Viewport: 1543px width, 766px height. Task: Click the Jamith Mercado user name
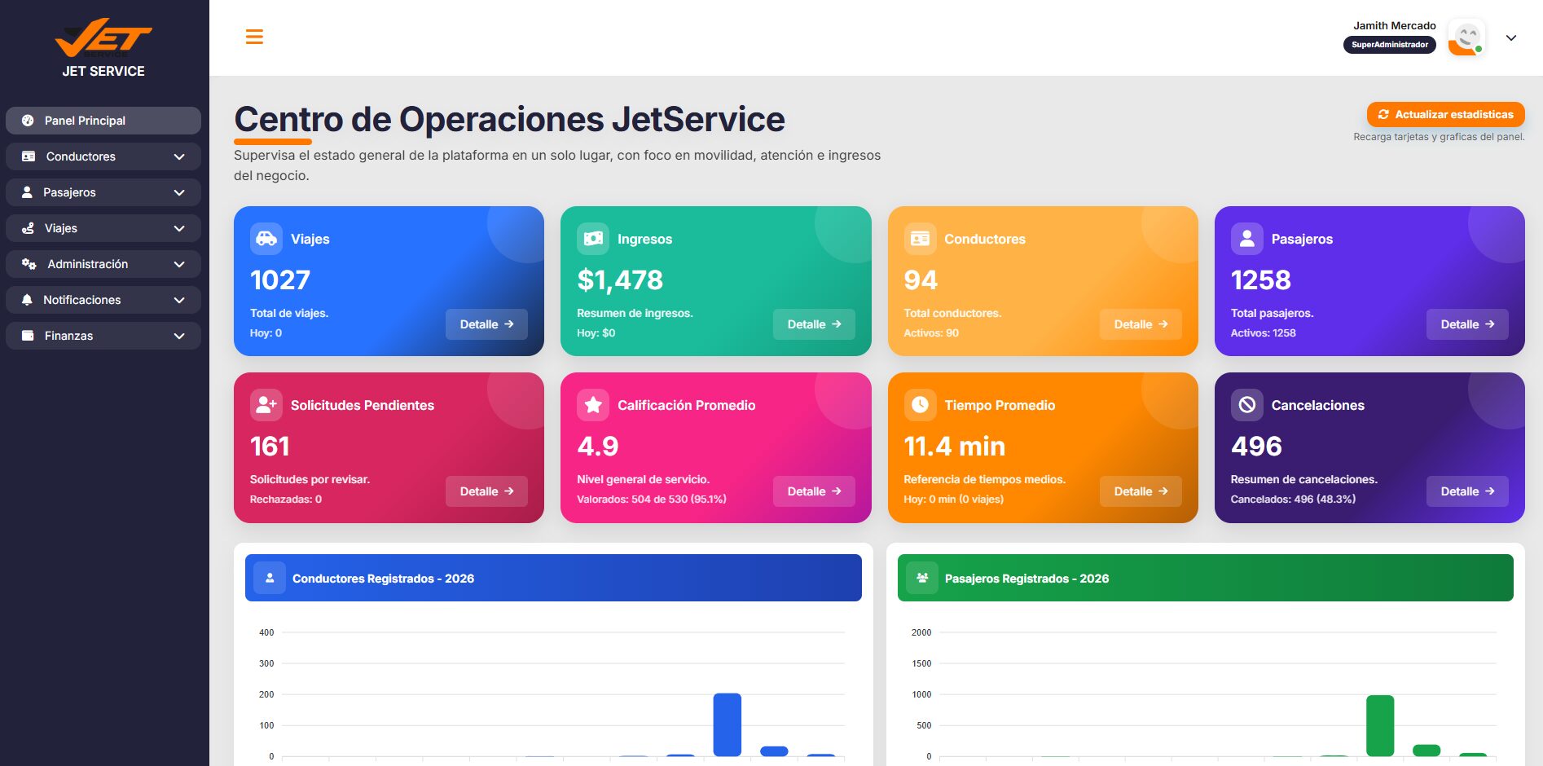[1395, 25]
